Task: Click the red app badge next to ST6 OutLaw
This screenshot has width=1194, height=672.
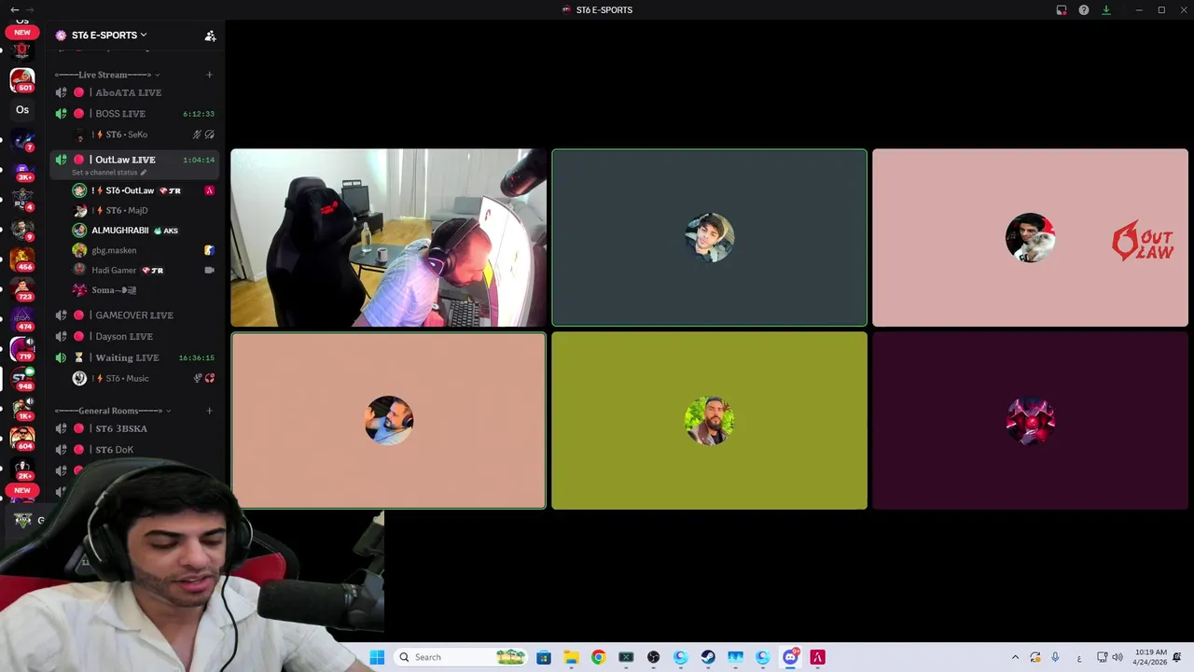Action: pos(209,190)
